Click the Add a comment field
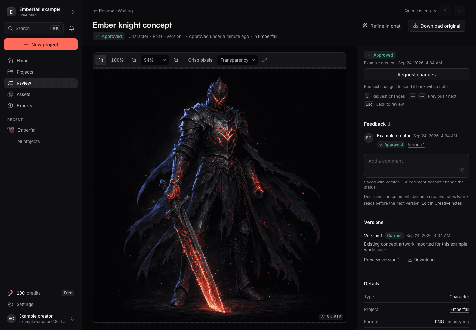This screenshot has height=330, width=476. coord(416,166)
